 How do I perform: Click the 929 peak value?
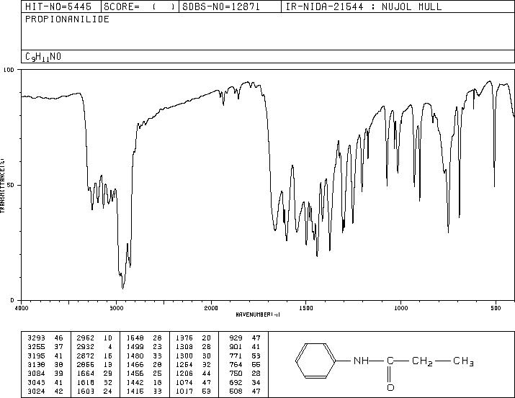236,338
